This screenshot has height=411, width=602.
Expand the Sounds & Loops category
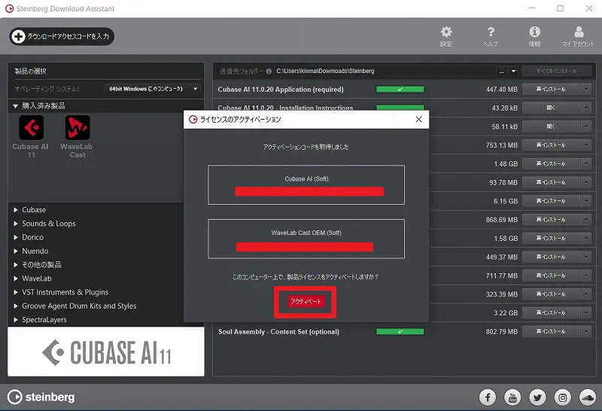click(x=48, y=224)
